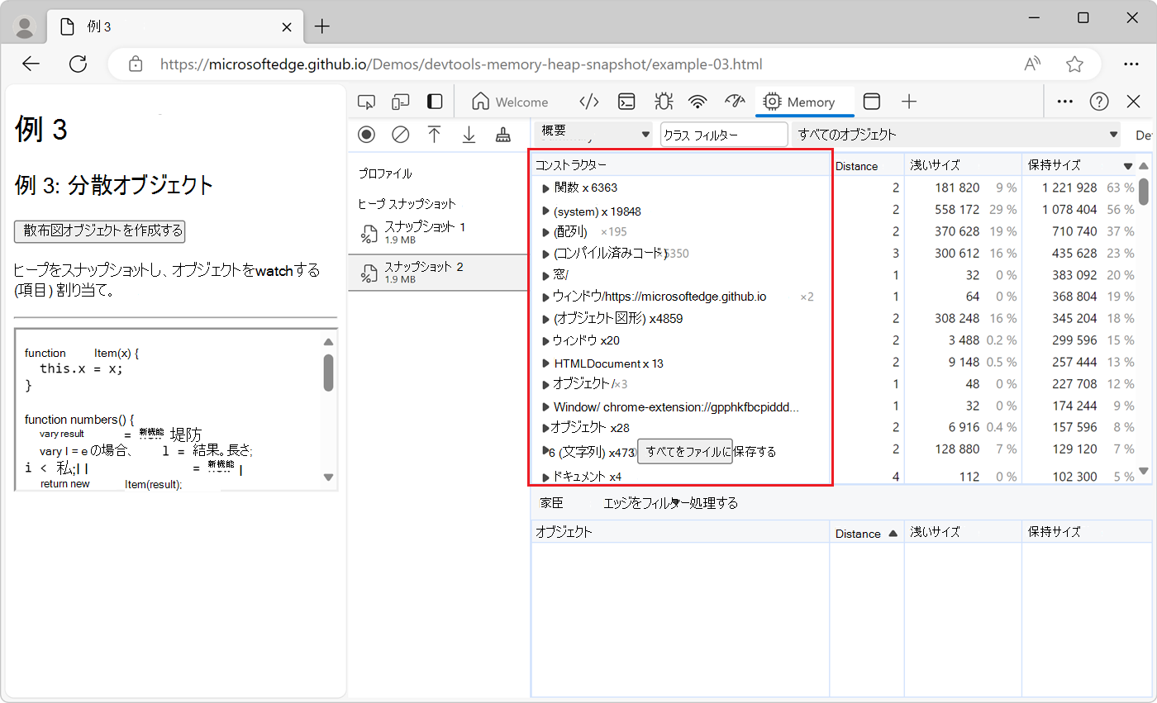
Task: Open the すべてのオブジェクト filter dropdown
Action: (956, 134)
